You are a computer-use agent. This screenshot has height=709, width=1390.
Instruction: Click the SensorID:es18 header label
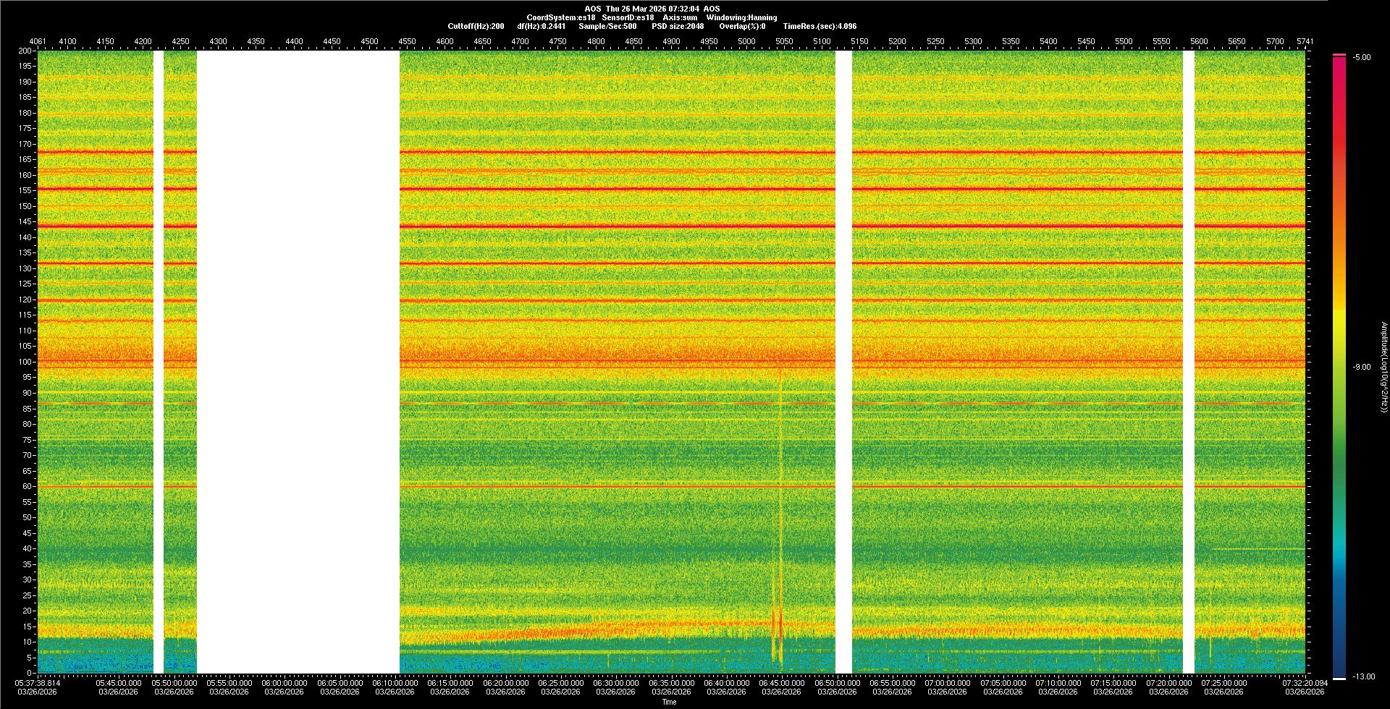click(628, 17)
